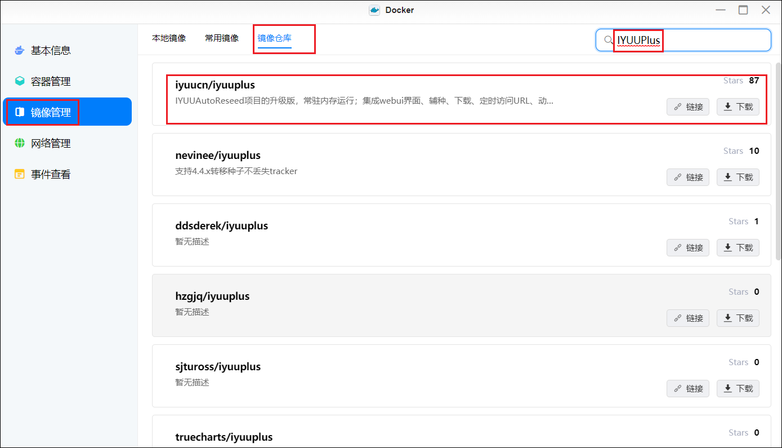782x448 pixels.
Task: Download the nevinee/iyuuplus image
Action: (738, 177)
